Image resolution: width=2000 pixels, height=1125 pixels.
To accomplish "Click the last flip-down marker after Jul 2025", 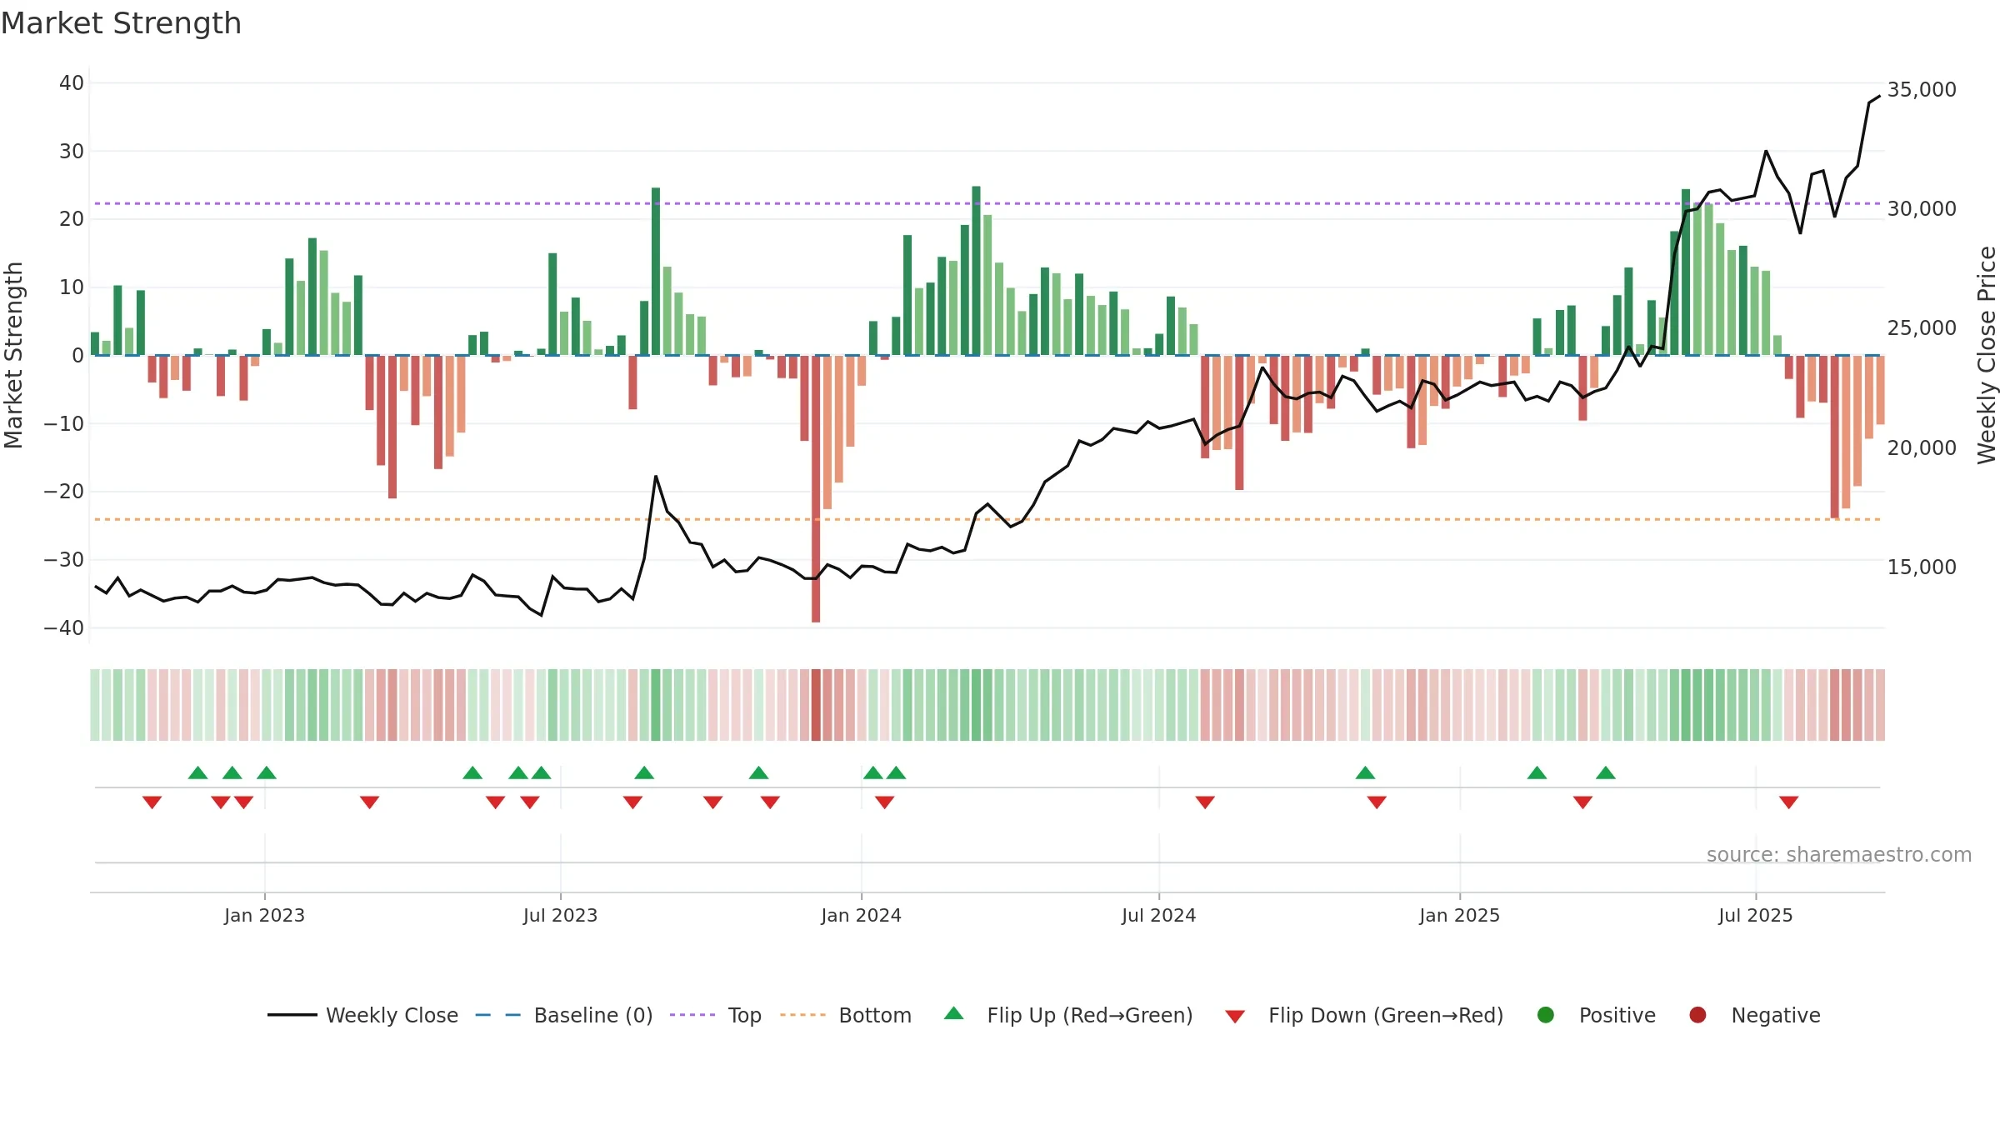I will (1788, 802).
